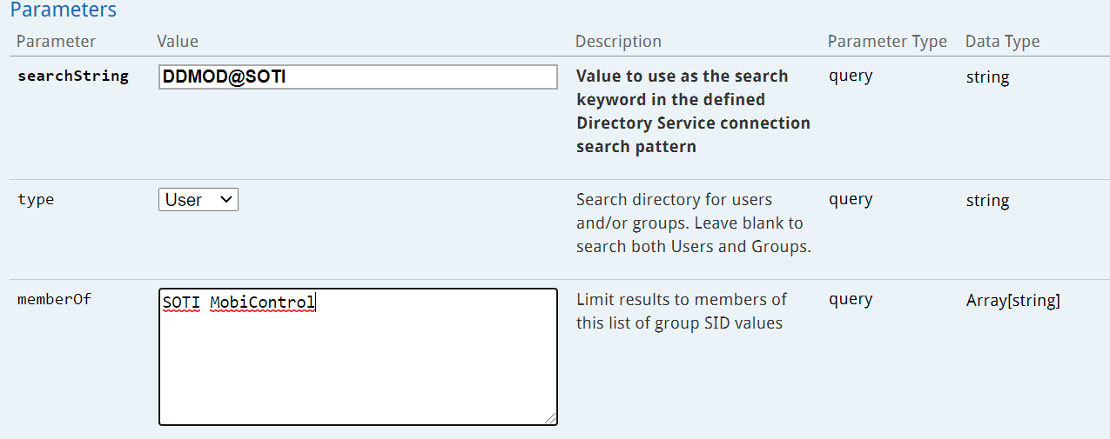The image size is (1110, 439).
Task: Click the memberOf group SID description
Action: 681,311
